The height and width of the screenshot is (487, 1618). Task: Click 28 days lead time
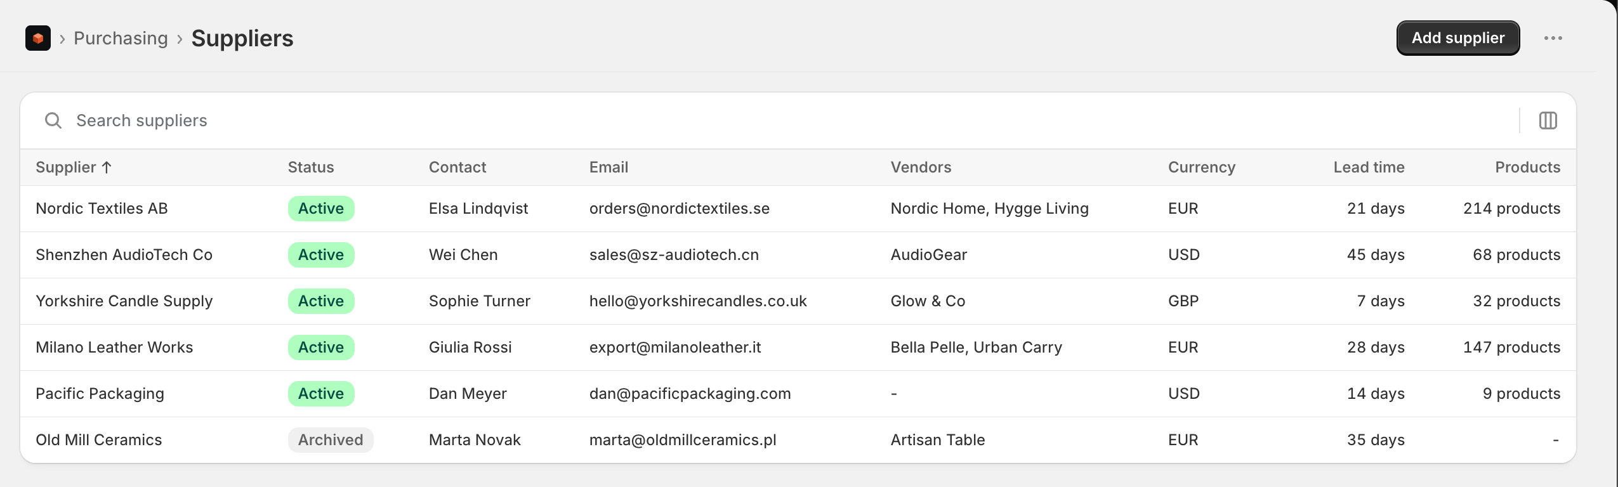[x=1376, y=347]
